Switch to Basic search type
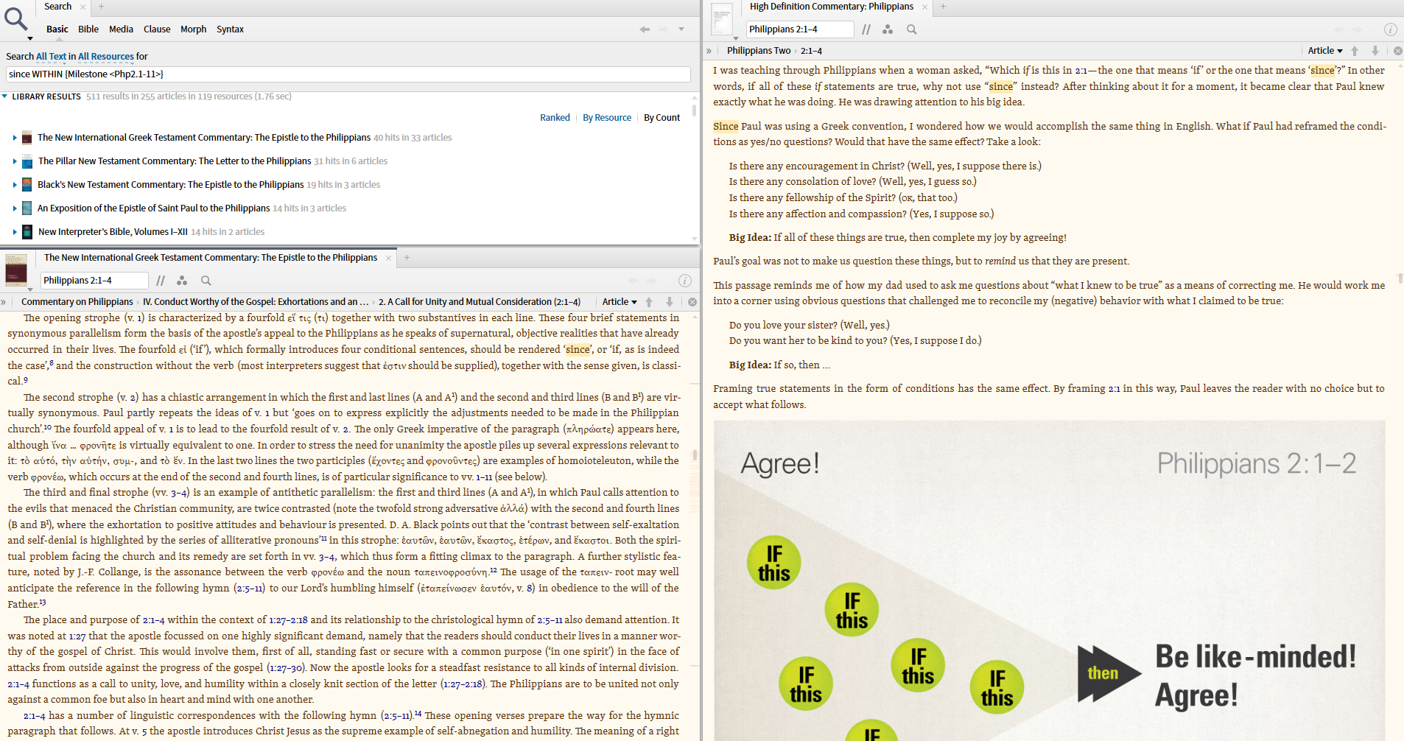This screenshot has height=741, width=1404. [57, 29]
